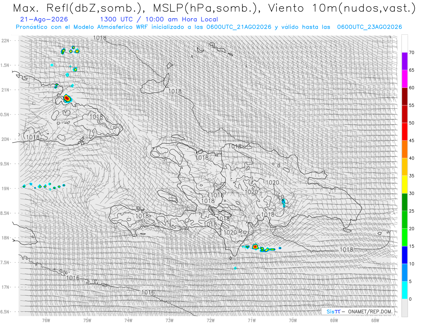
Task: Click the colorbar value 60
Action: (412, 88)
